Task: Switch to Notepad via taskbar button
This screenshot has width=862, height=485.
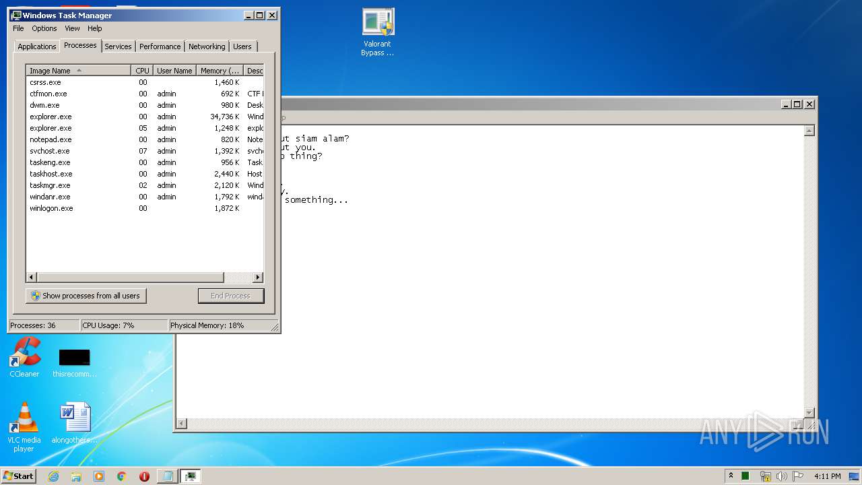Action: pos(167,476)
